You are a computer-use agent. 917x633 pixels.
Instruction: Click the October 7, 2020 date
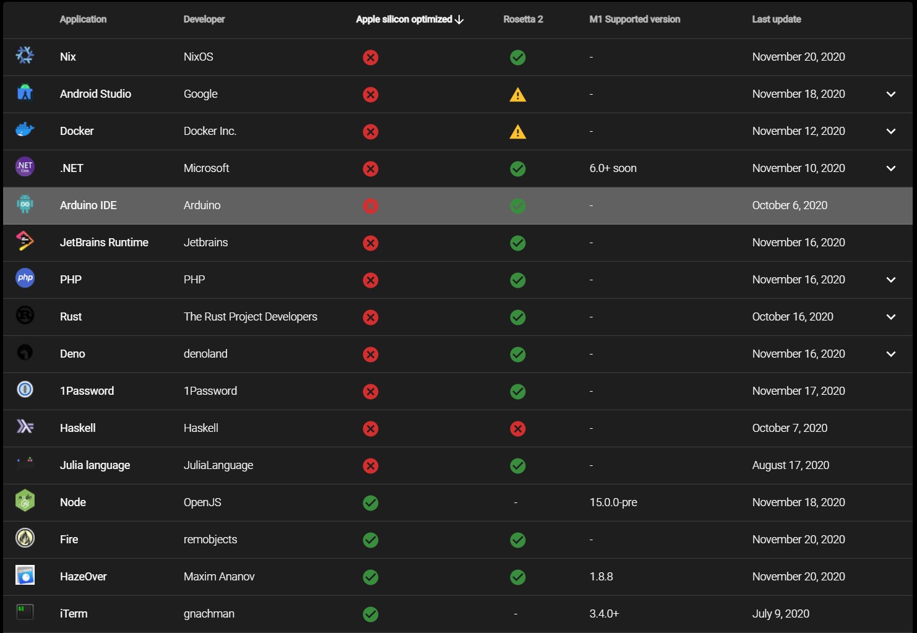click(790, 428)
